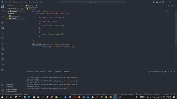Image resolution: width=177 pixels, height=99 pixels.
Task: Open the MongoDB leaf icon in activity bar
Action: [x=2, y=59]
